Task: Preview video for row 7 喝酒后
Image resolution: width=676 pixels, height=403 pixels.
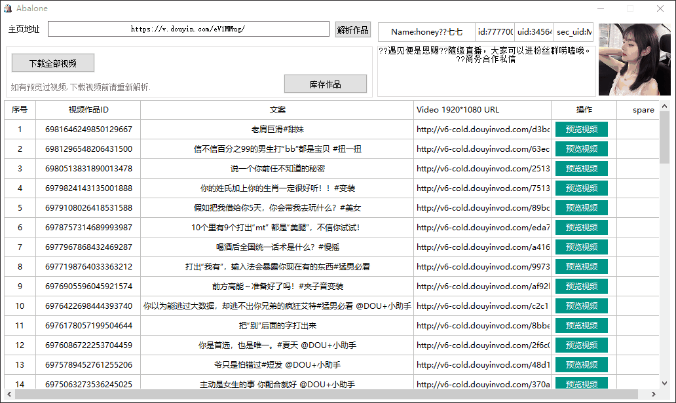Action: [x=581, y=247]
